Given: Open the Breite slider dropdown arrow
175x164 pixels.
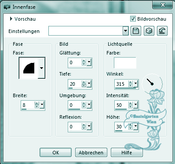Looking at the screenshot, I should 42,105.
